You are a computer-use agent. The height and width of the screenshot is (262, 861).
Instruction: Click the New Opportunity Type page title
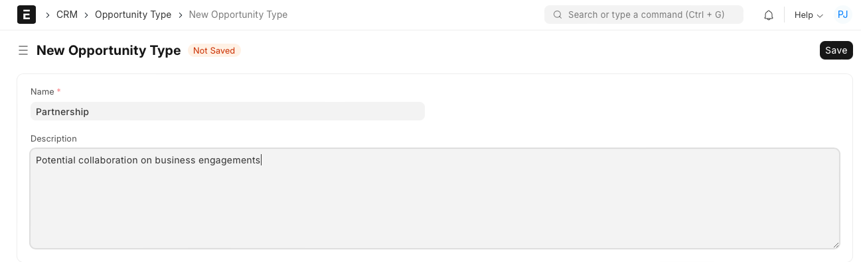(x=108, y=50)
